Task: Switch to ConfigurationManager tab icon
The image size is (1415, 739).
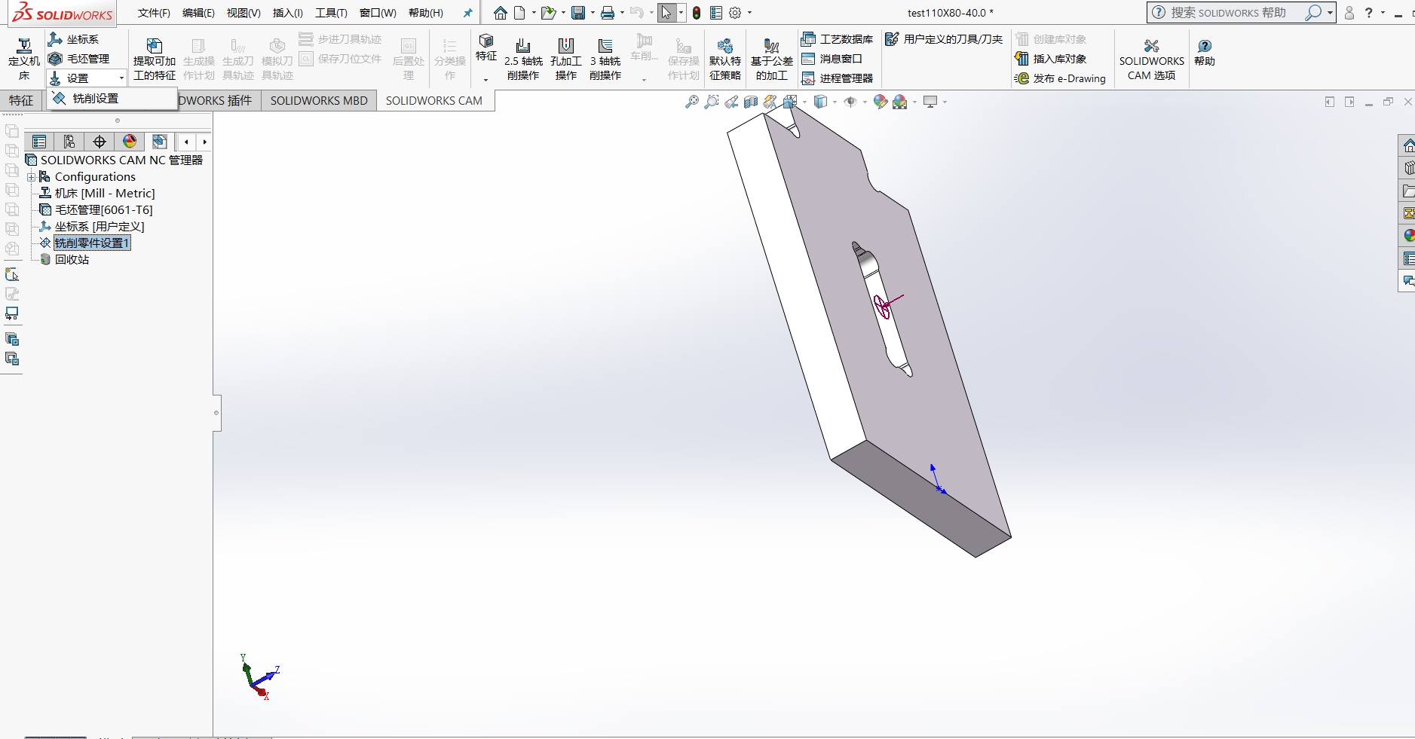Action: pyautogui.click(x=69, y=142)
